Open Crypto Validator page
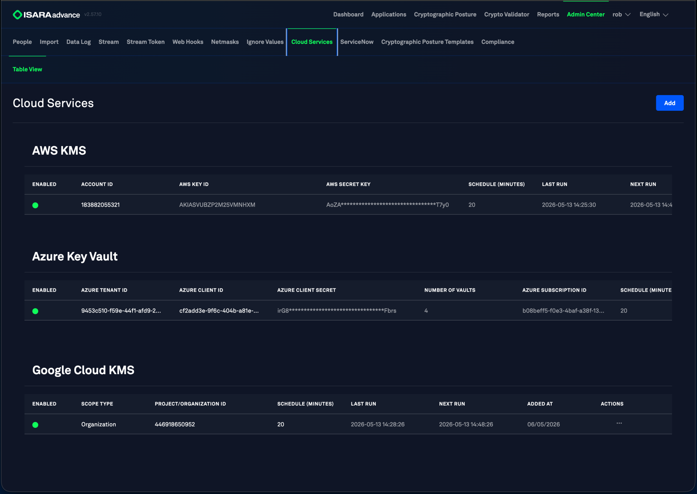 (x=506, y=15)
